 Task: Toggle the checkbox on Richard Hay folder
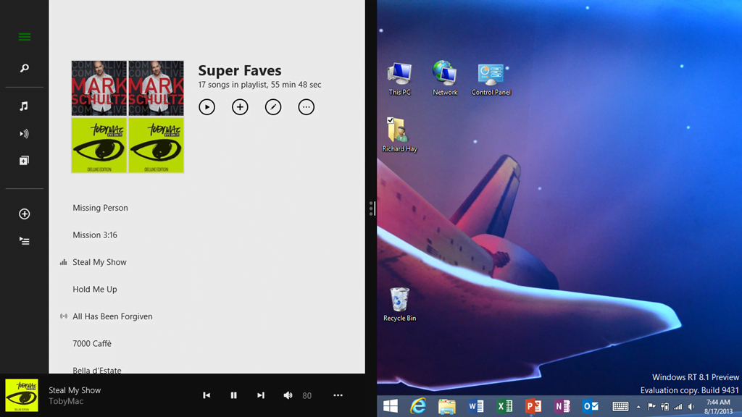(x=391, y=121)
